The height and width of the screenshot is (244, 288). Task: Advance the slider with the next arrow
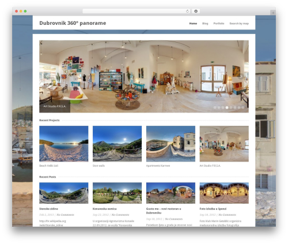click(x=241, y=76)
